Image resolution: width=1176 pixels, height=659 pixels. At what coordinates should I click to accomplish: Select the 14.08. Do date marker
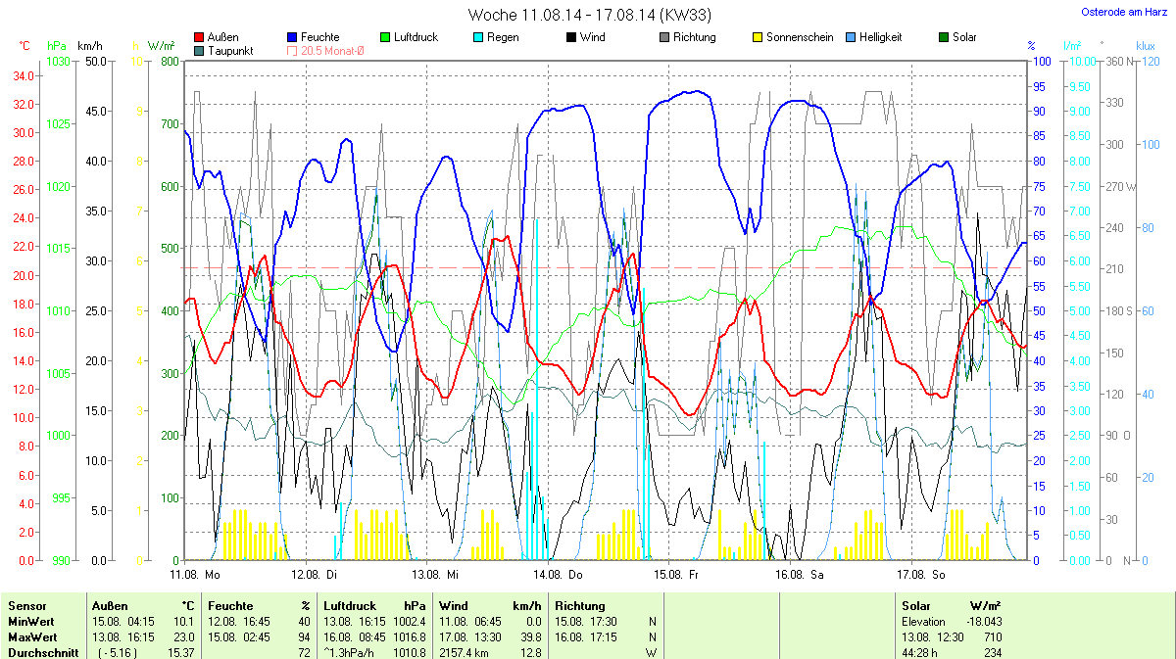pyautogui.click(x=559, y=575)
